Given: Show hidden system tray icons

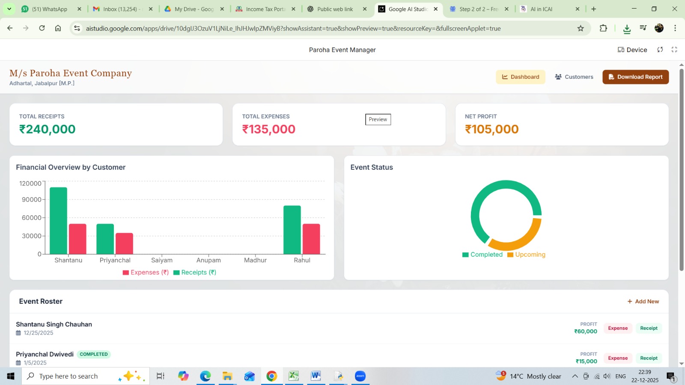Looking at the screenshot, I should point(575,376).
